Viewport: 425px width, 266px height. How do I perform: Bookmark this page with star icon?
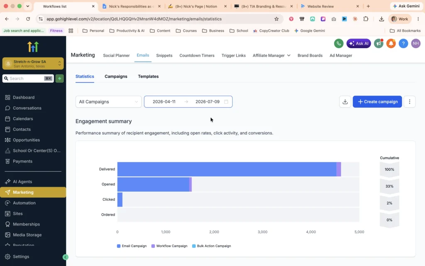point(276,19)
